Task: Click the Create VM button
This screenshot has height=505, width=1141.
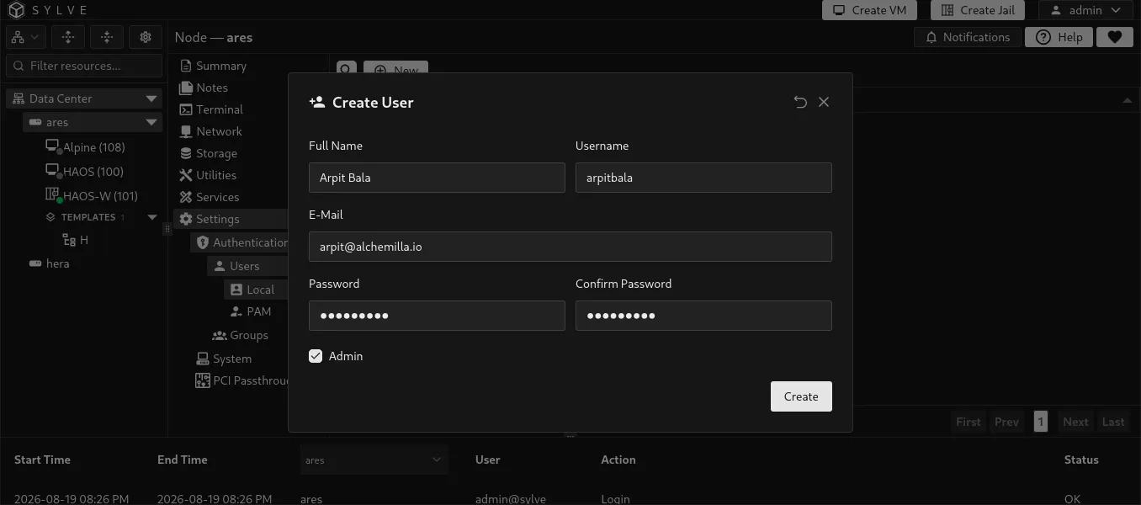Action: click(x=871, y=10)
